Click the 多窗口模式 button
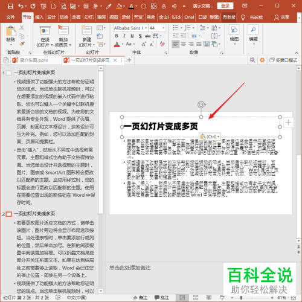302x302 pixels. [283, 60]
